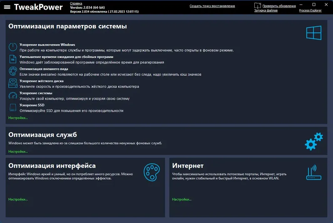
Task: Click description about ненужных фоновых служб
Action: 85,143
